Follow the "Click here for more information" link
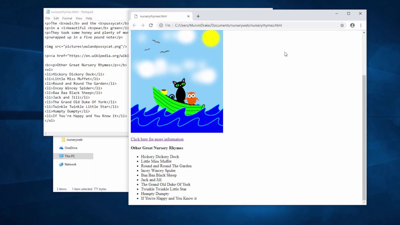The height and width of the screenshot is (225, 400). click(x=157, y=139)
